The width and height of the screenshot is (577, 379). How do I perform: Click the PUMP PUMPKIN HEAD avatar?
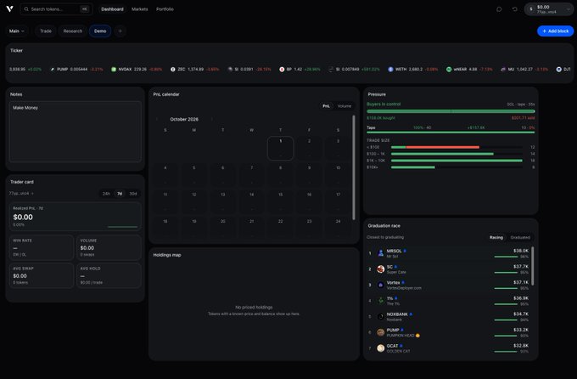pyautogui.click(x=380, y=332)
